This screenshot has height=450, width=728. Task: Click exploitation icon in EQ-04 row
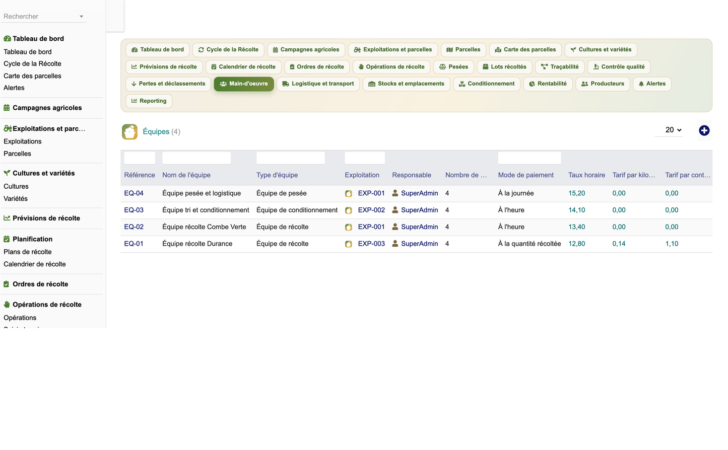click(349, 193)
